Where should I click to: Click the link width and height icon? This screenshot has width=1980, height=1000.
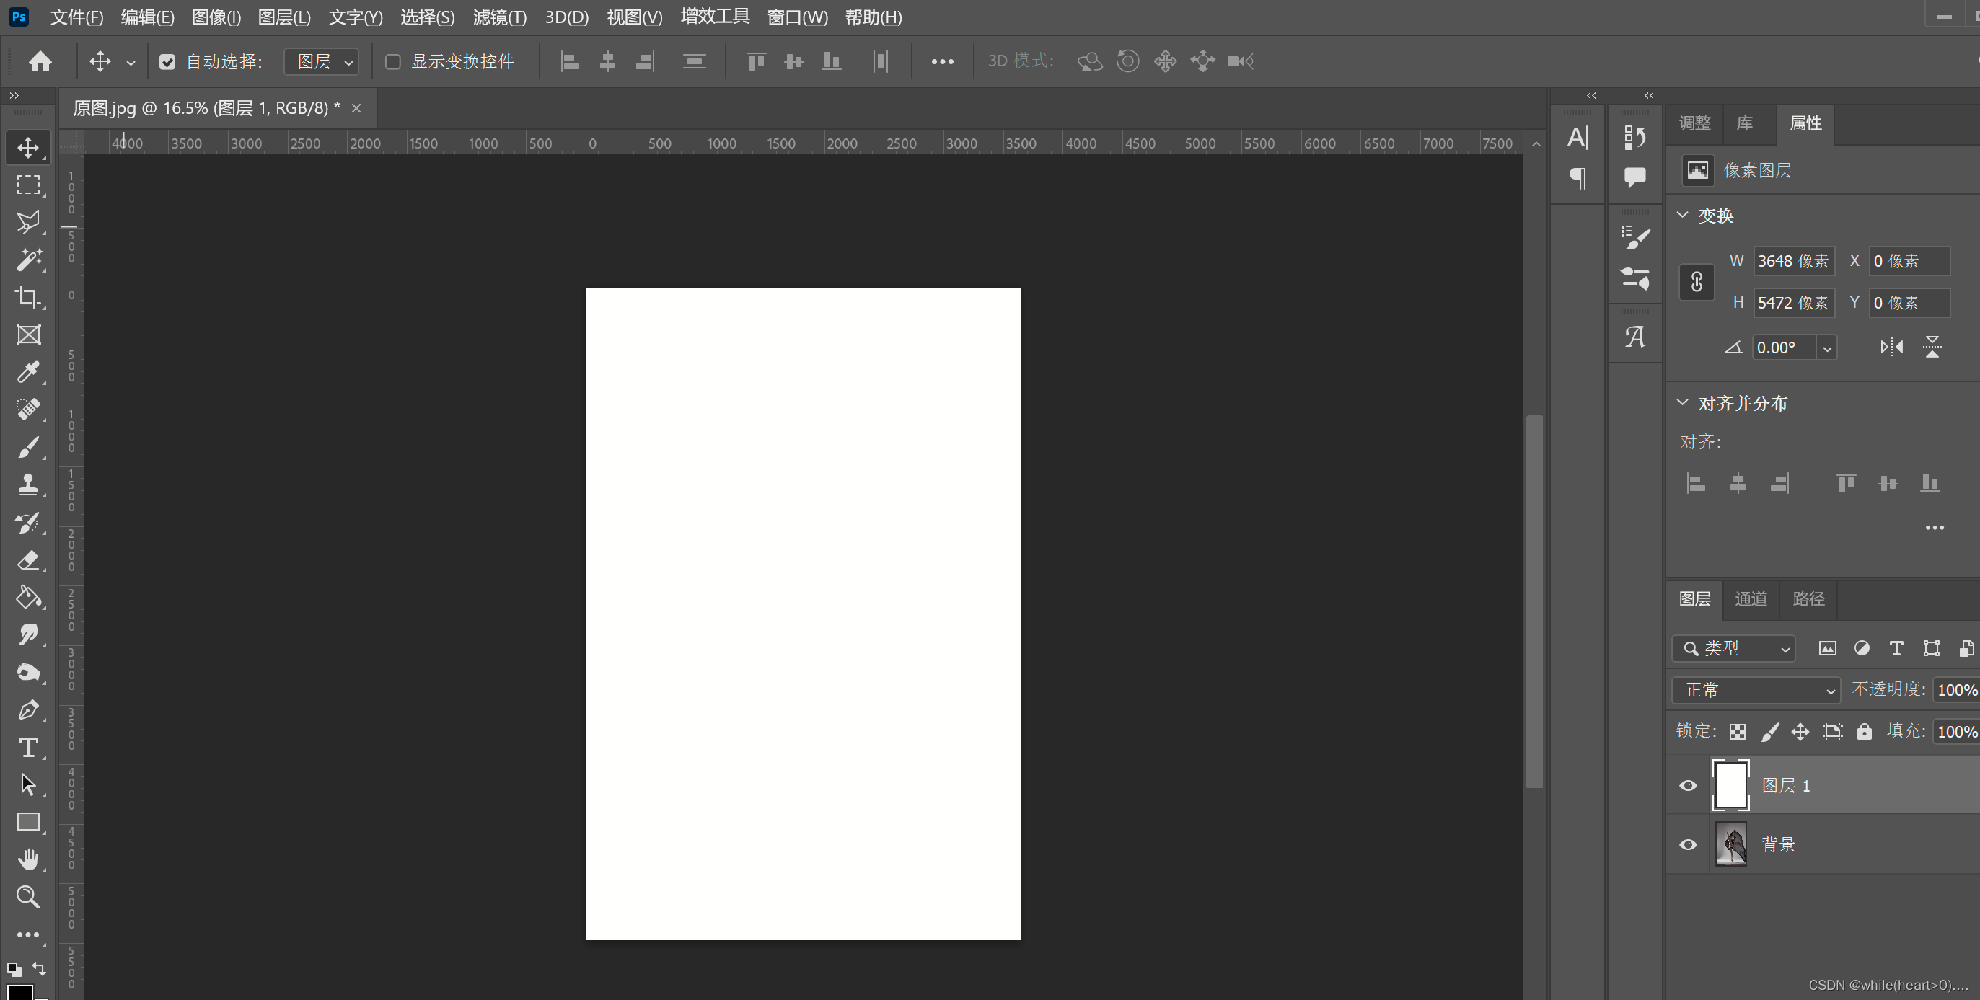(x=1697, y=282)
